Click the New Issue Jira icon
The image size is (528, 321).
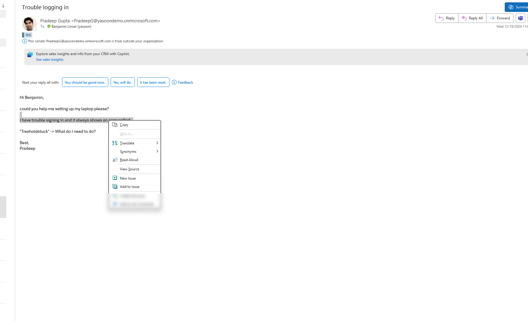click(115, 178)
